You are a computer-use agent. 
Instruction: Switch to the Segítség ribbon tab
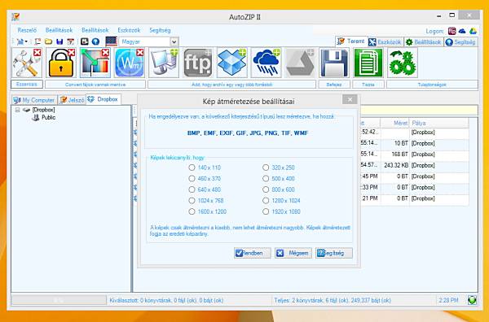[x=461, y=42]
